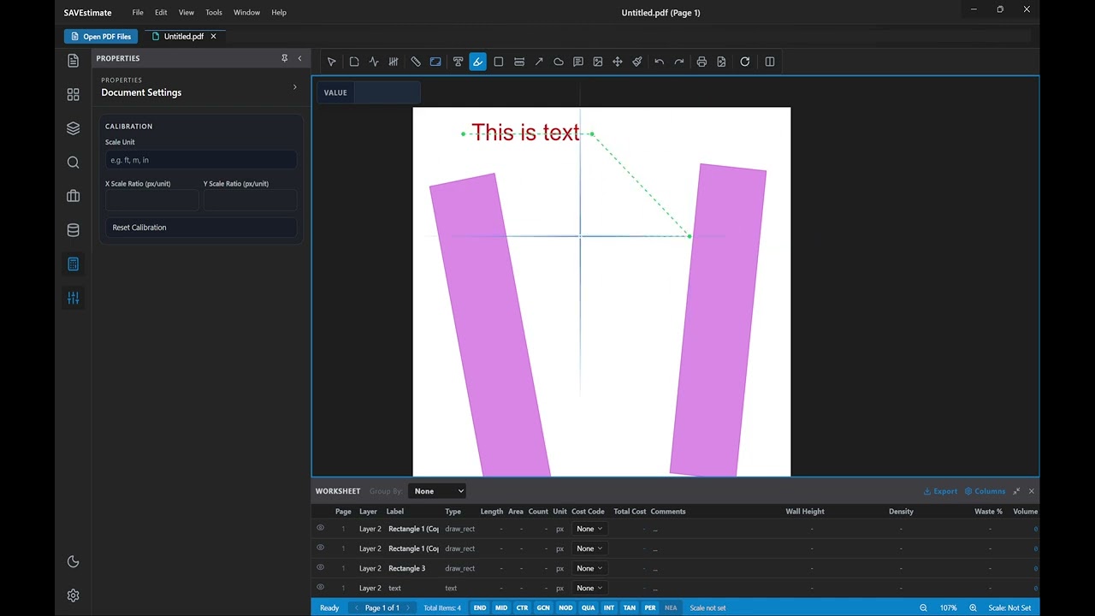The height and width of the screenshot is (616, 1095).
Task: Choose the text annotation tool
Action: [458, 62]
